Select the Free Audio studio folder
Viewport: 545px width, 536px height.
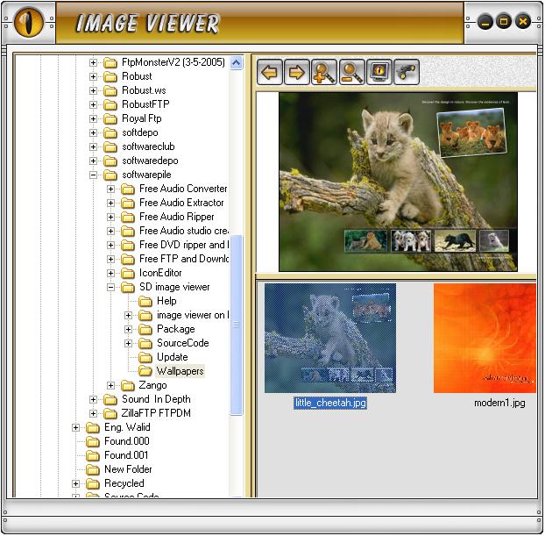[x=183, y=231]
